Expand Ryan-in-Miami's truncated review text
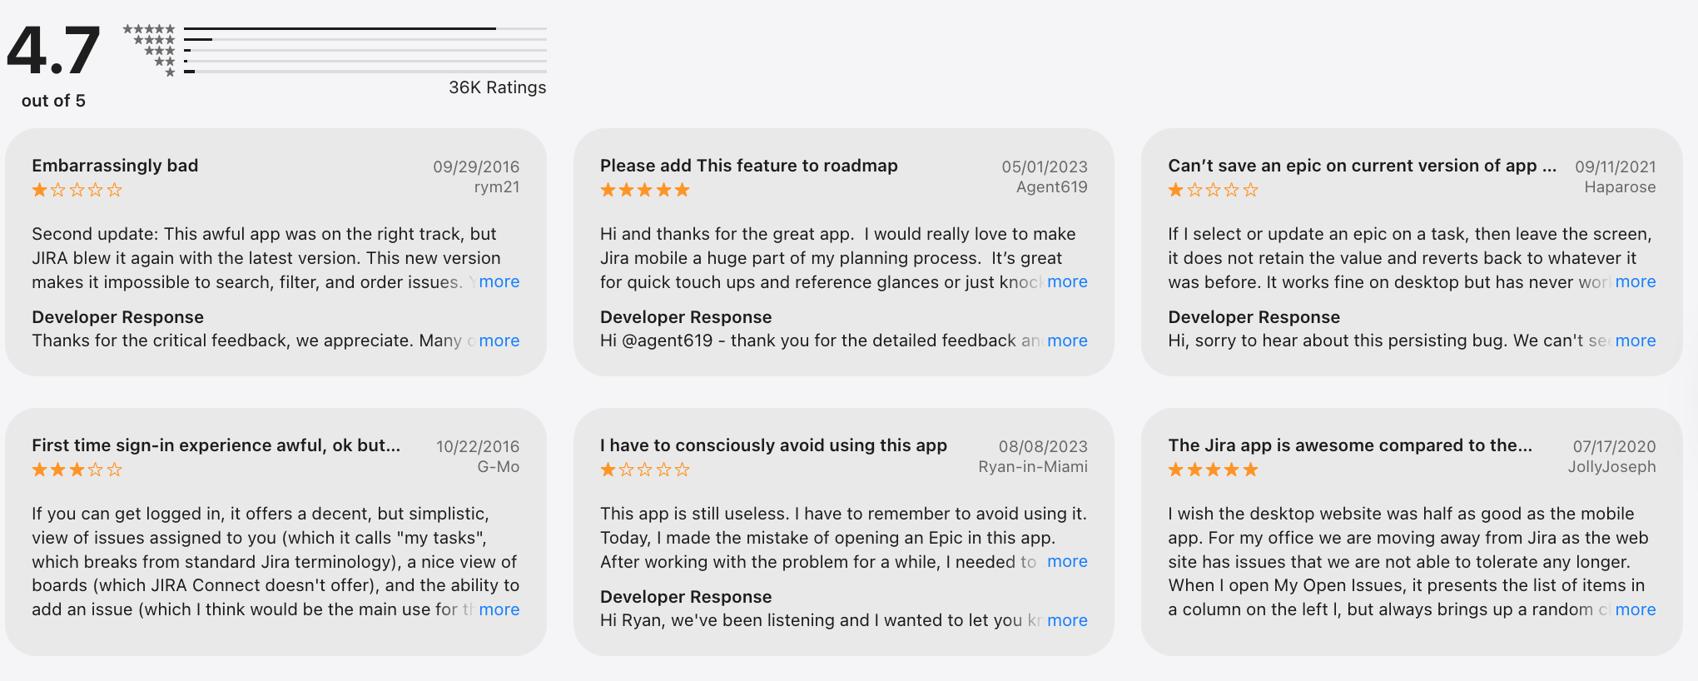Screen dimensions: 1698x681 1067,562
